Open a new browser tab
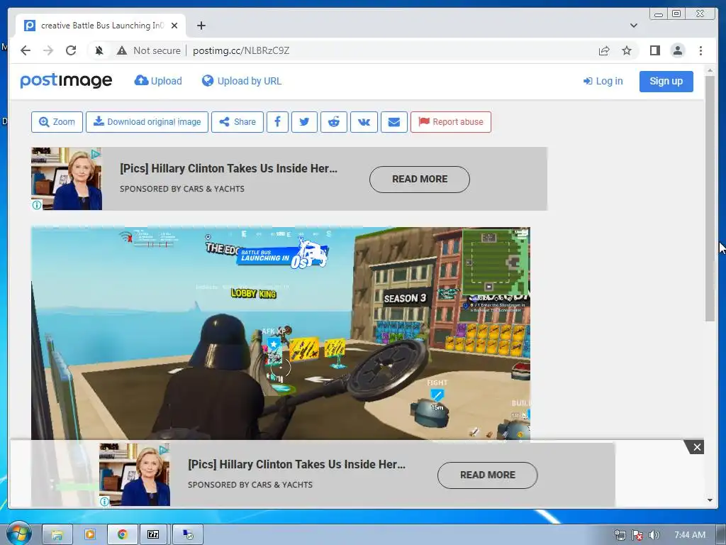The width and height of the screenshot is (726, 545). pyautogui.click(x=201, y=26)
